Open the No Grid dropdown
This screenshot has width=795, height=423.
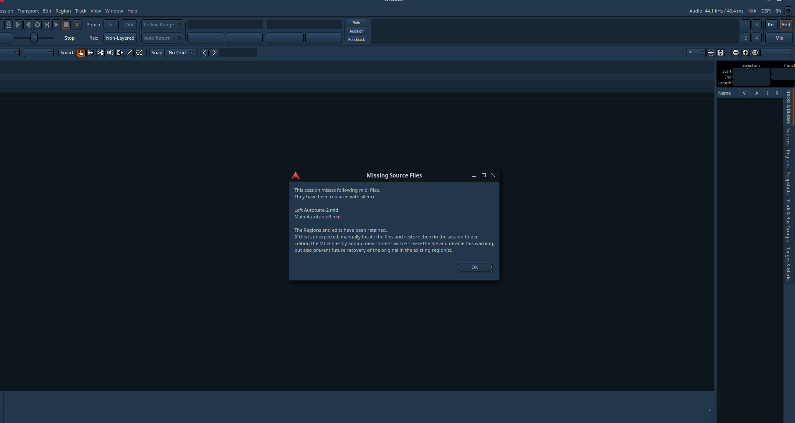tap(180, 53)
